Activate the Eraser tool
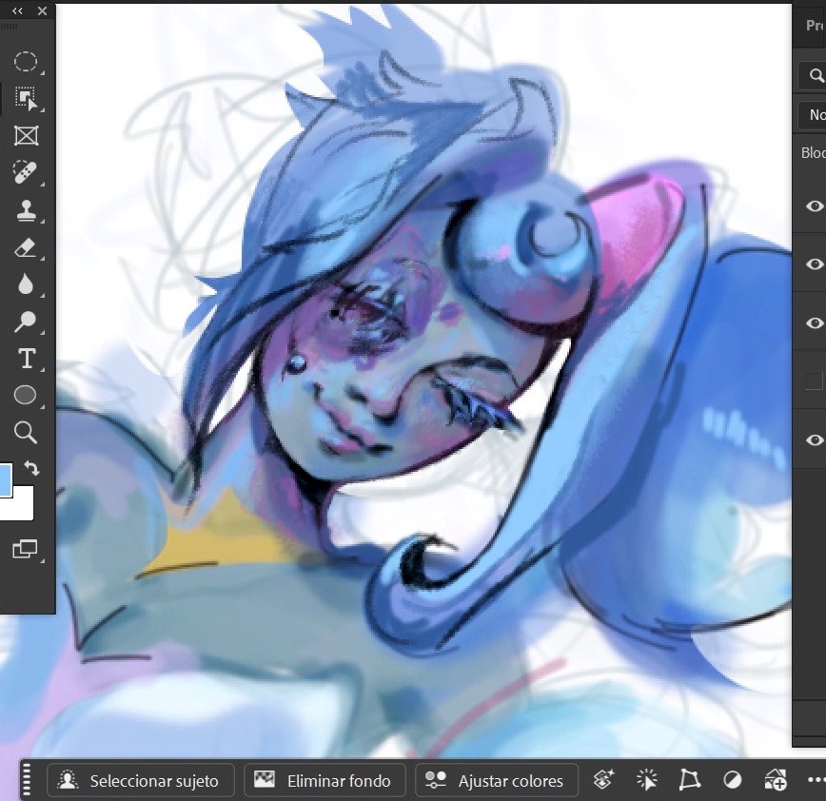826x801 pixels. [26, 247]
